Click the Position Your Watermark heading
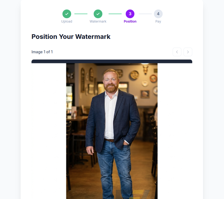This screenshot has height=199, width=224. (71, 37)
